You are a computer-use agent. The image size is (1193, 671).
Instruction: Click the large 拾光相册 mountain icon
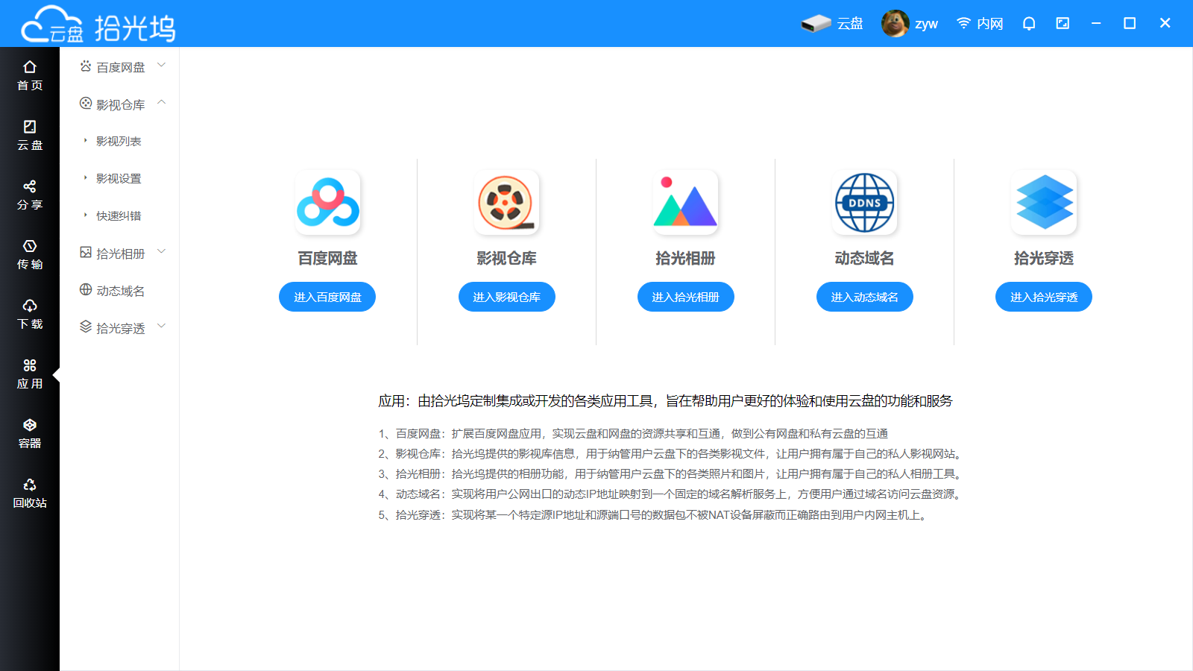[685, 203]
